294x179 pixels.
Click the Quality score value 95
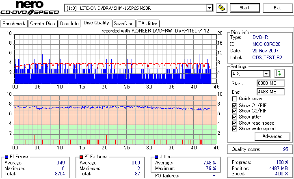tap(285, 149)
